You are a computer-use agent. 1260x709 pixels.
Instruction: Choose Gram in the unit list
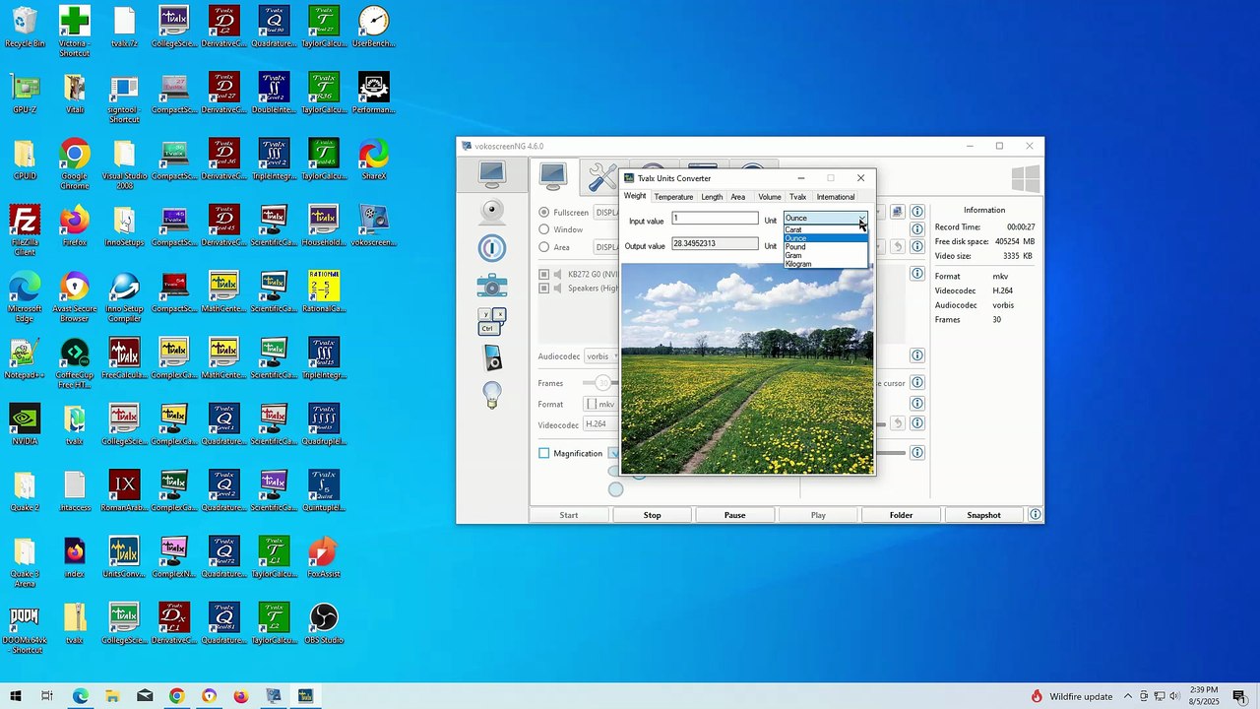point(825,255)
